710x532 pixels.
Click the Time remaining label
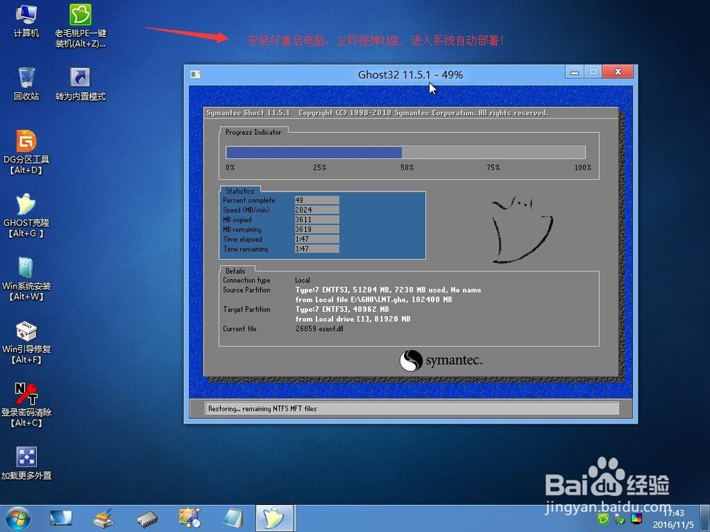point(246,249)
